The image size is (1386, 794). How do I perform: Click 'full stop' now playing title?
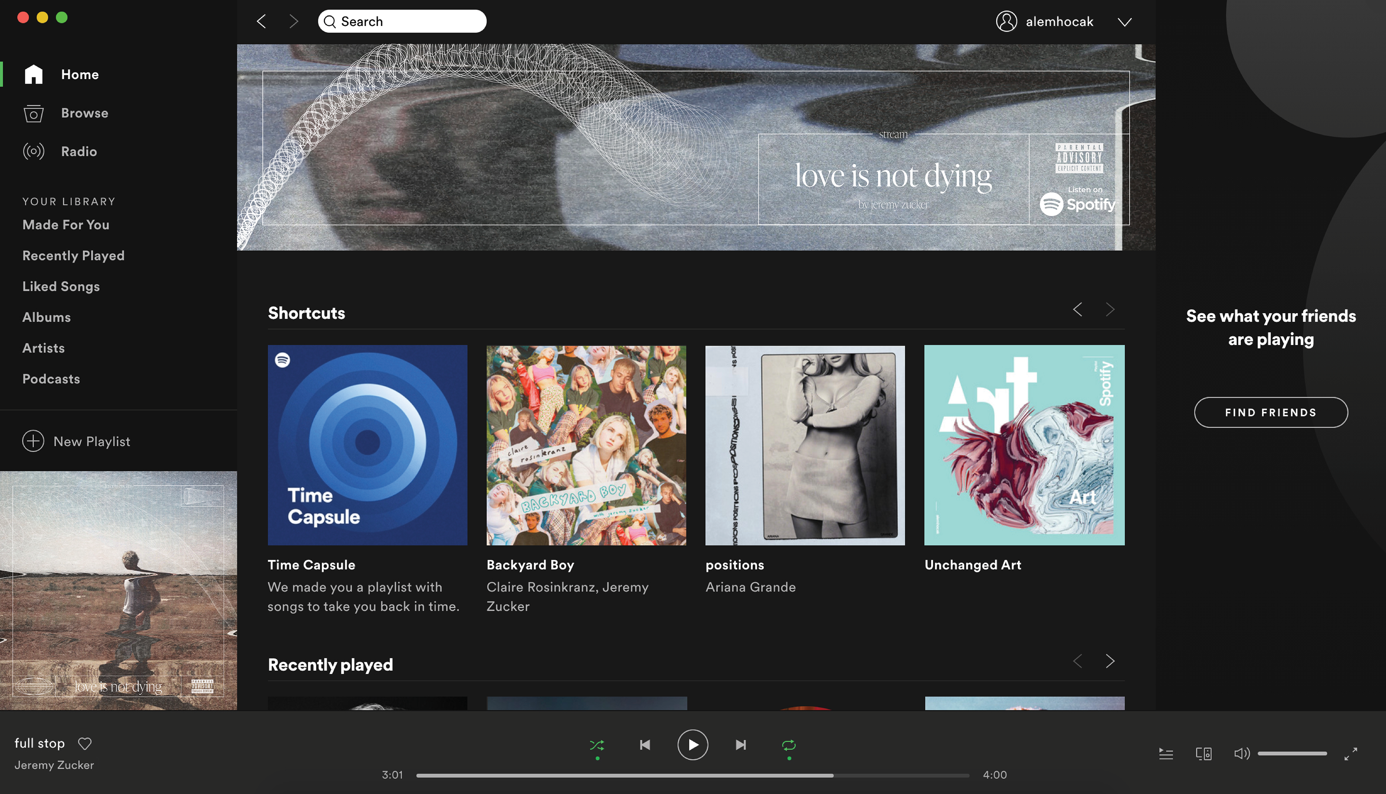pyautogui.click(x=39, y=743)
